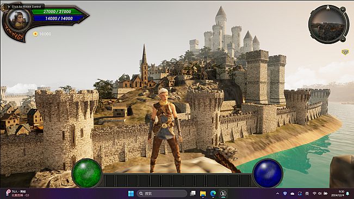Open the clock showing 2024/12/4
The height and width of the screenshot is (199, 354).
(x=338, y=194)
